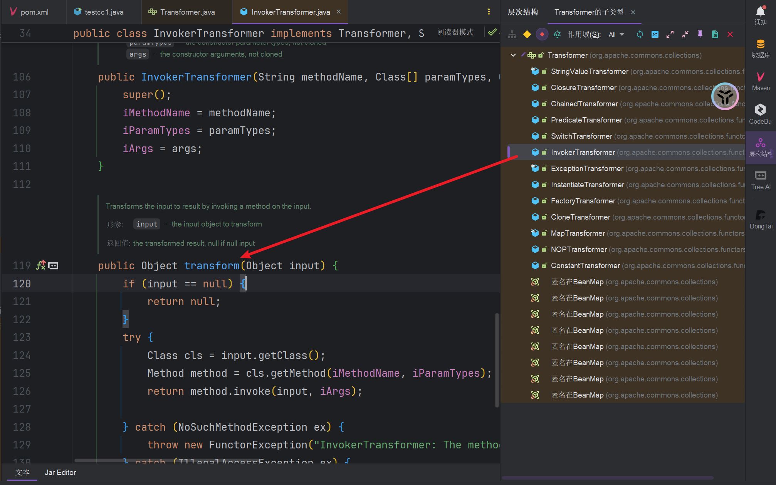Screen dimensions: 776x485
Task: Click expand all in hierarchy toolbar
Action: (x=670, y=35)
